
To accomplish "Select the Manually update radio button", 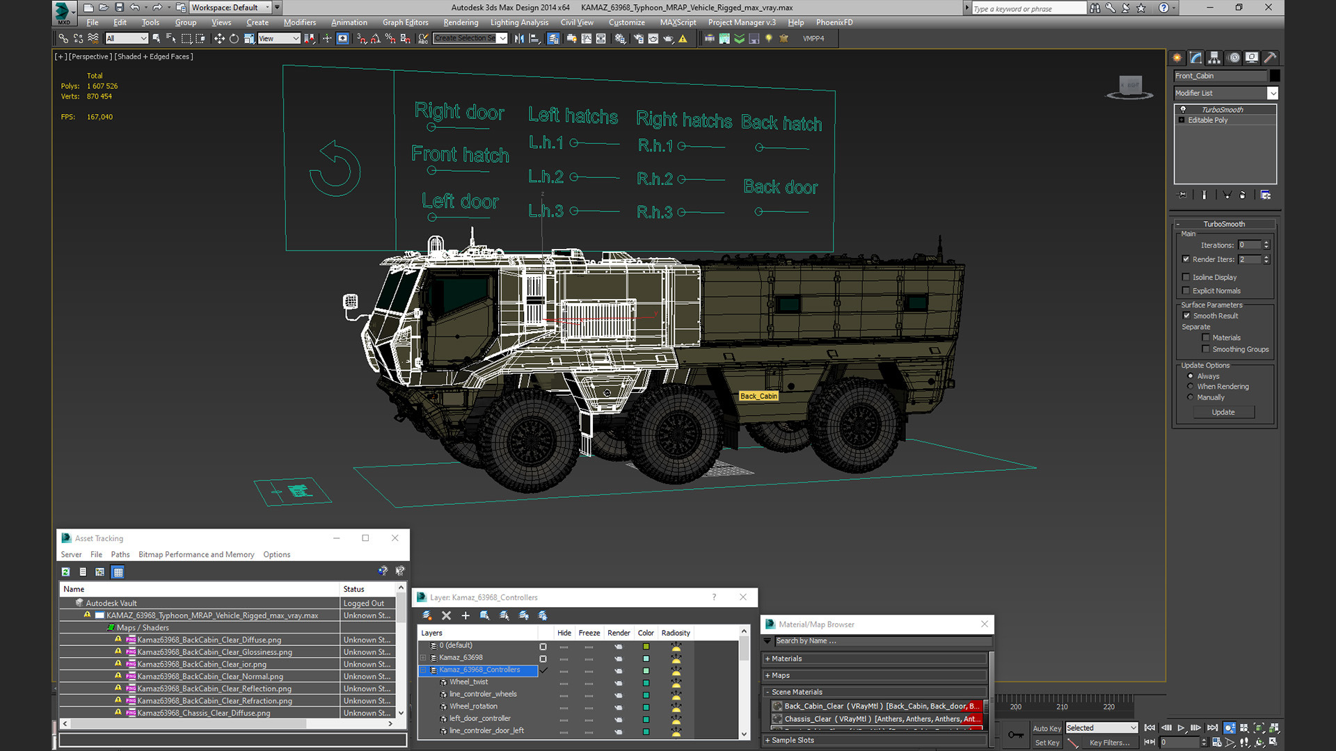I will (1191, 398).
